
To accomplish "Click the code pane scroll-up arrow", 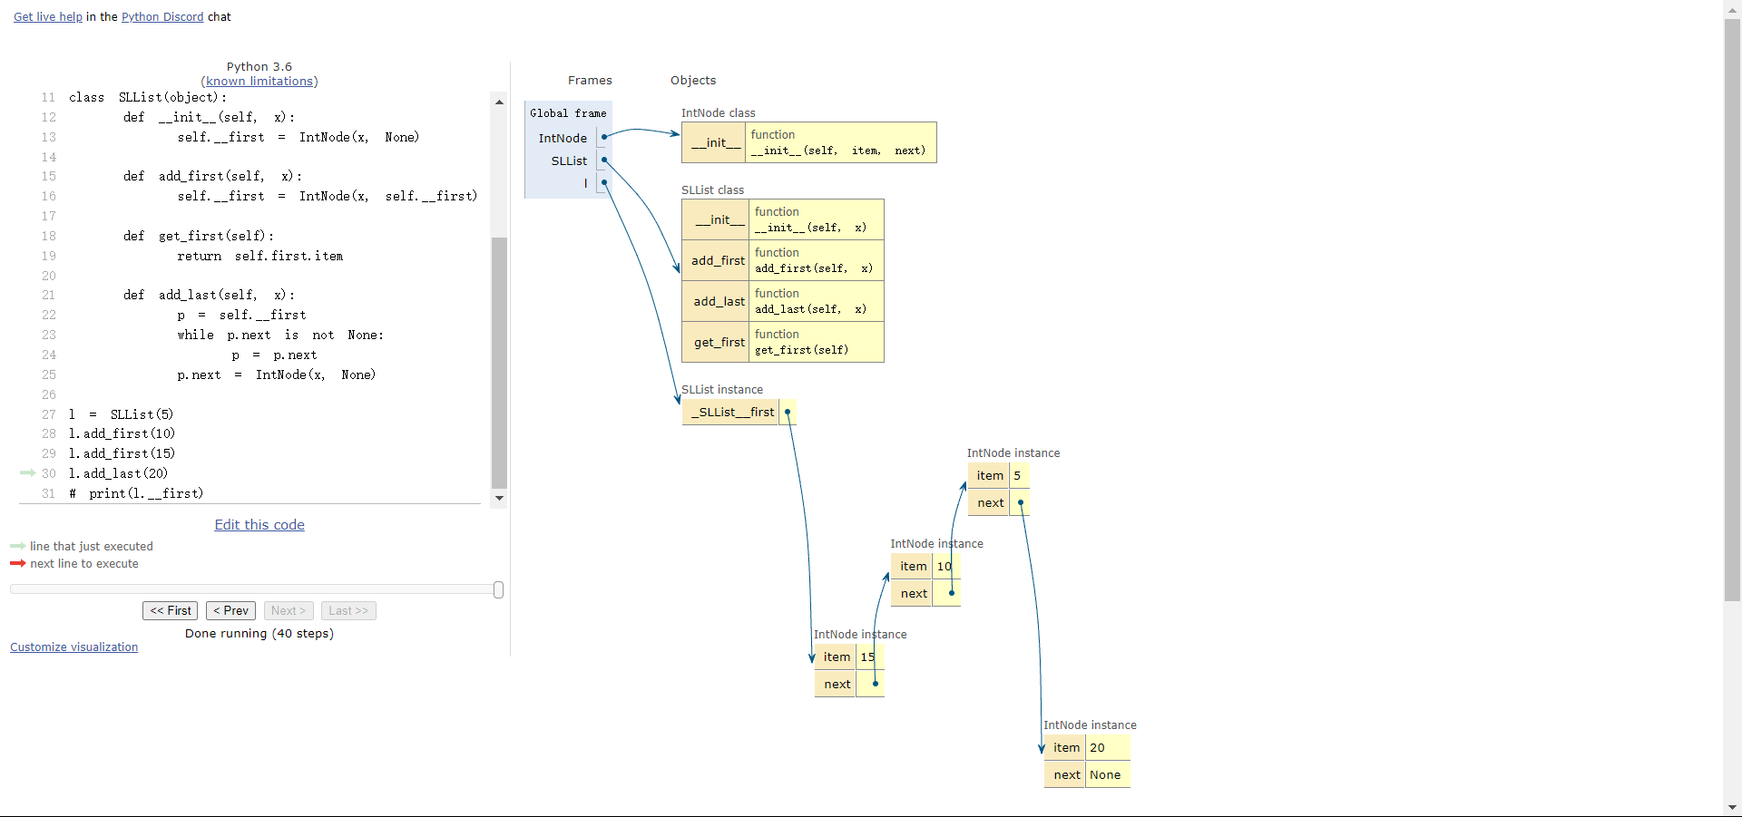I will tap(499, 102).
